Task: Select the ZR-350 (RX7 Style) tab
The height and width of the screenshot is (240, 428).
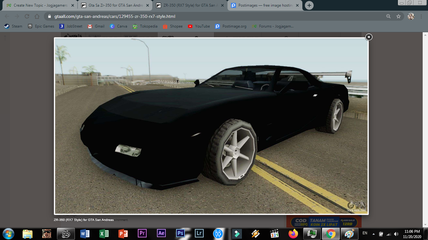Action: click(x=190, y=5)
